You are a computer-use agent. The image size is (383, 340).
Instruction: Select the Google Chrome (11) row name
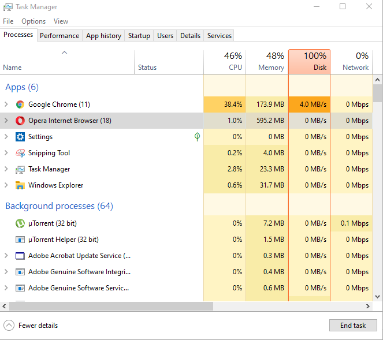(x=59, y=104)
